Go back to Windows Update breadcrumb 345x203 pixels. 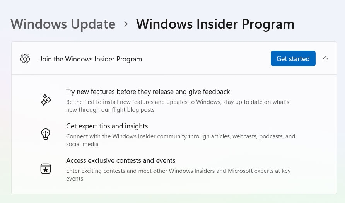tap(63, 24)
